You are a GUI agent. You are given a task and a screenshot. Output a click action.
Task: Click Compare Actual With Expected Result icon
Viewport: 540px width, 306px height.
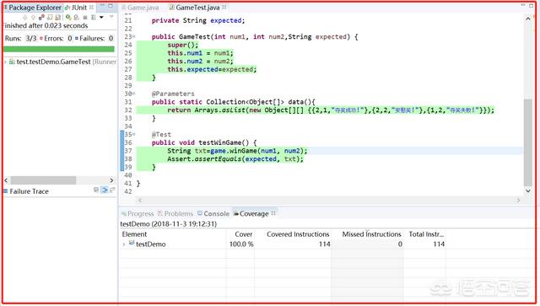pyautogui.click(x=112, y=190)
